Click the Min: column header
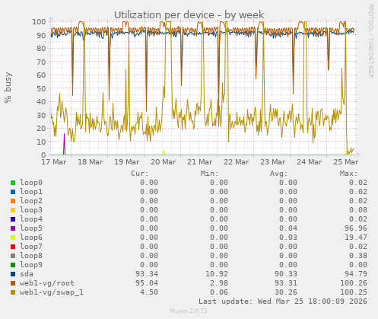Viewport: 378px width, 319px height. click(x=209, y=174)
